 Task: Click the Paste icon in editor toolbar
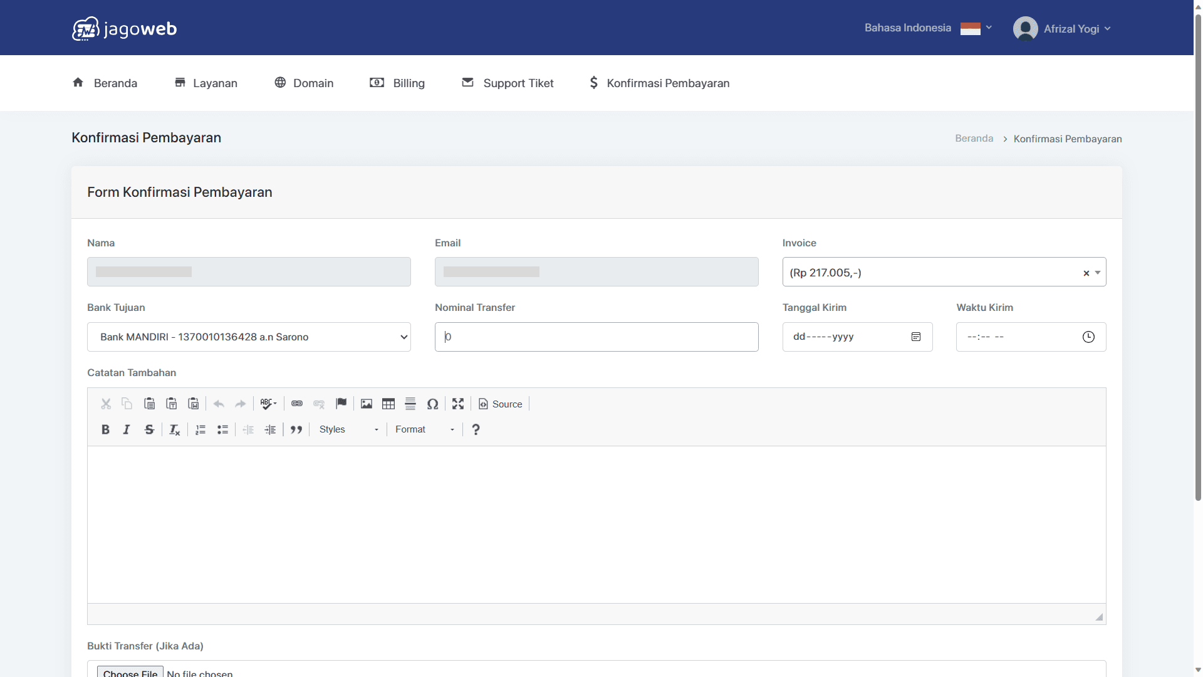[149, 404]
